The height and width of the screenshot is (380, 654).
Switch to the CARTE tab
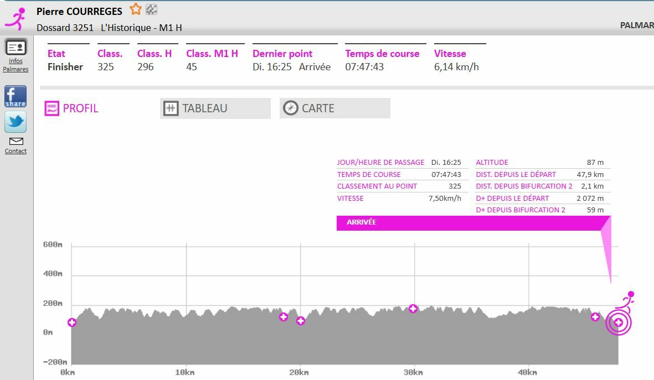(x=334, y=108)
